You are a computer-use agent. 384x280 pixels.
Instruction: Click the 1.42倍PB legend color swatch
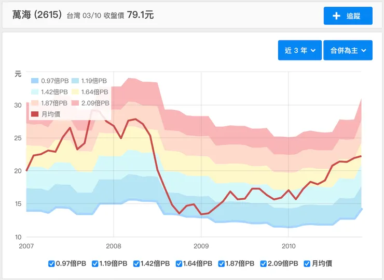(35, 92)
